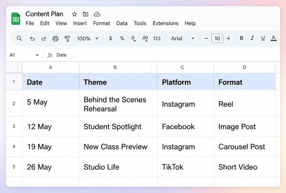The width and height of the screenshot is (286, 193).
Task: Open the Data menu
Action: pyautogui.click(x=122, y=23)
